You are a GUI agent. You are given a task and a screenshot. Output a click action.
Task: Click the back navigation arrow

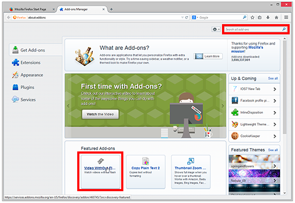tap(9, 18)
